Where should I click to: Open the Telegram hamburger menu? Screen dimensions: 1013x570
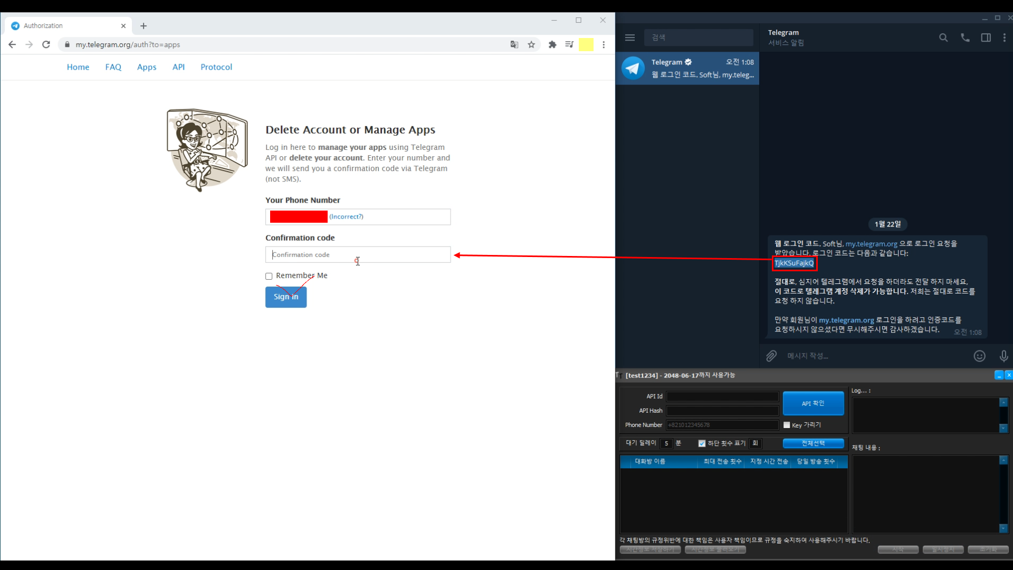630,37
